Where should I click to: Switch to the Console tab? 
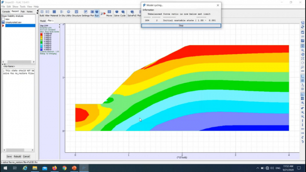coord(6,12)
